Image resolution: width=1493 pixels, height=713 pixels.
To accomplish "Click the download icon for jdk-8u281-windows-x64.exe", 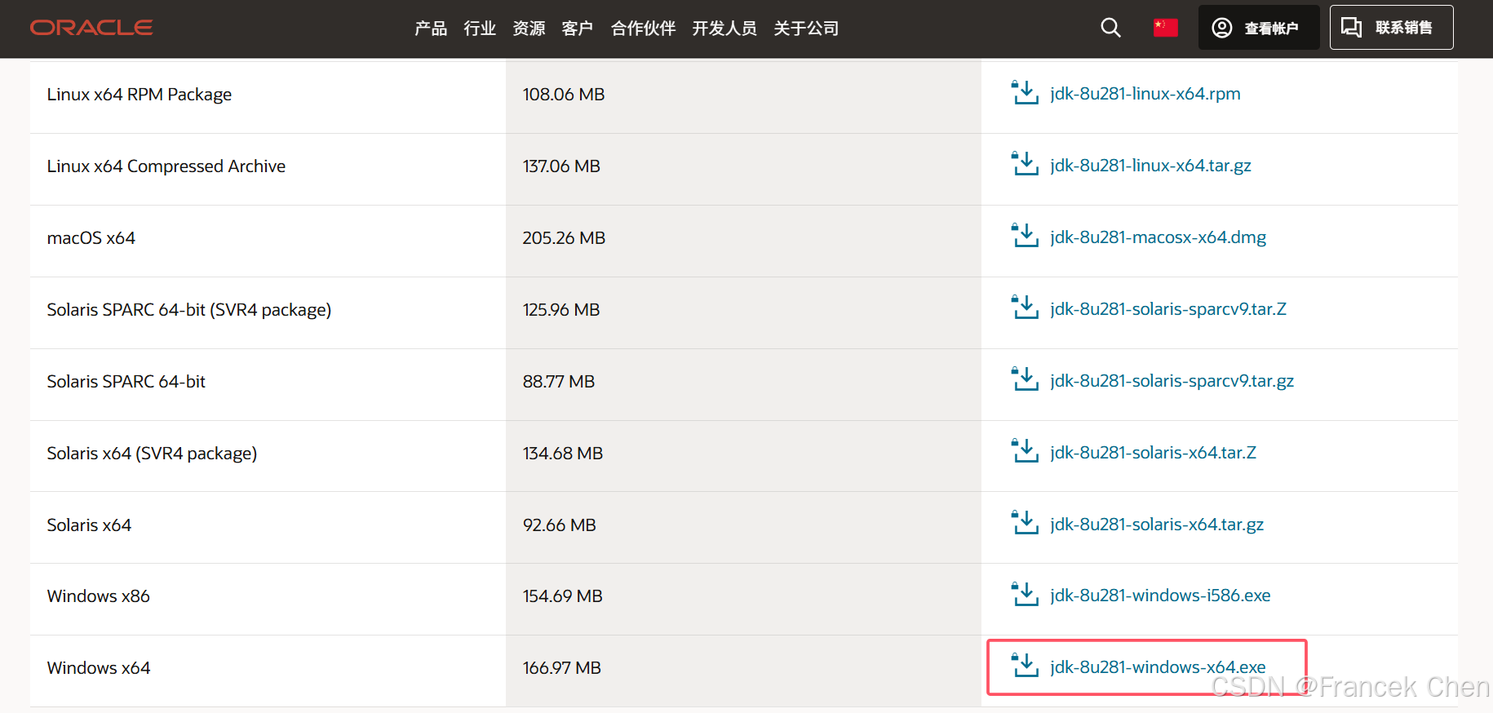I will tap(1025, 666).
